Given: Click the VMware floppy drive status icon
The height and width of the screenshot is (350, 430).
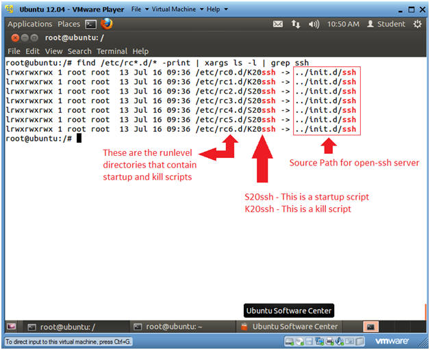Looking at the screenshot, I should pos(309,341).
